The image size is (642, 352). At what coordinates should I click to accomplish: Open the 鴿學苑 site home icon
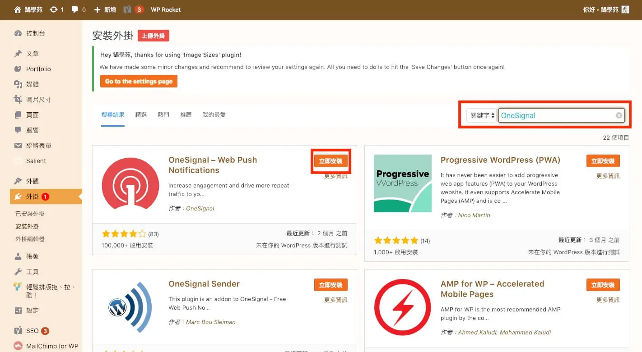(x=18, y=9)
